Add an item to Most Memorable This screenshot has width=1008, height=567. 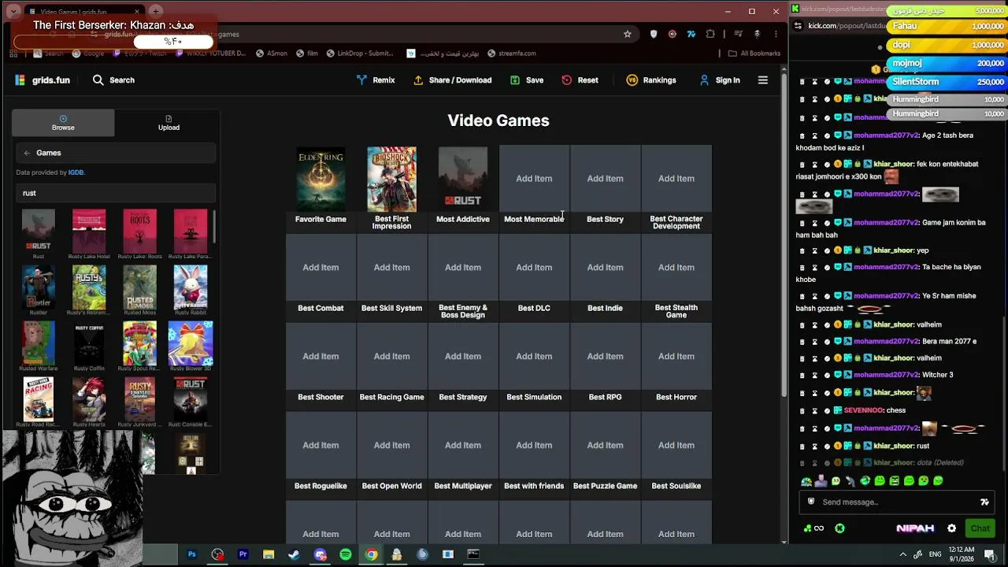(534, 179)
